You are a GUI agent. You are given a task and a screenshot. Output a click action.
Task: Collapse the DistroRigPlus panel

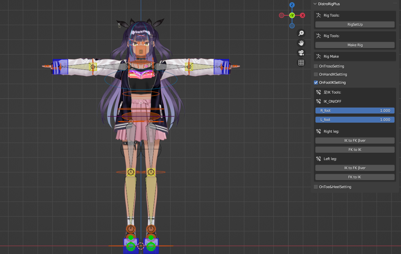pyautogui.click(x=315, y=4)
